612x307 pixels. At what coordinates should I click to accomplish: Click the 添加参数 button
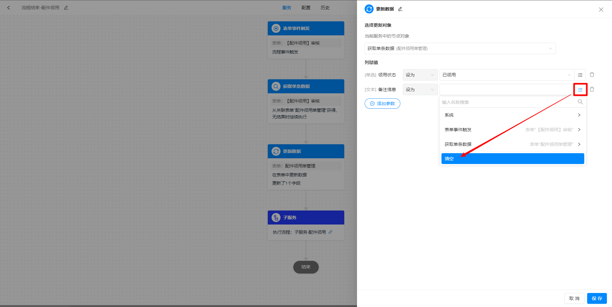pos(382,104)
